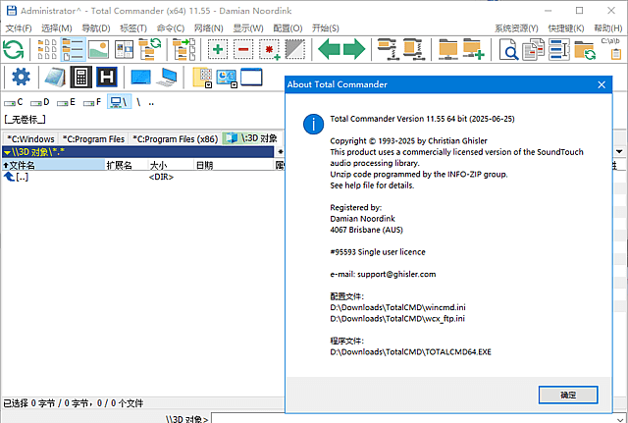Switch to the *C:Program Files tab
628x423 pixels.
pyautogui.click(x=94, y=139)
